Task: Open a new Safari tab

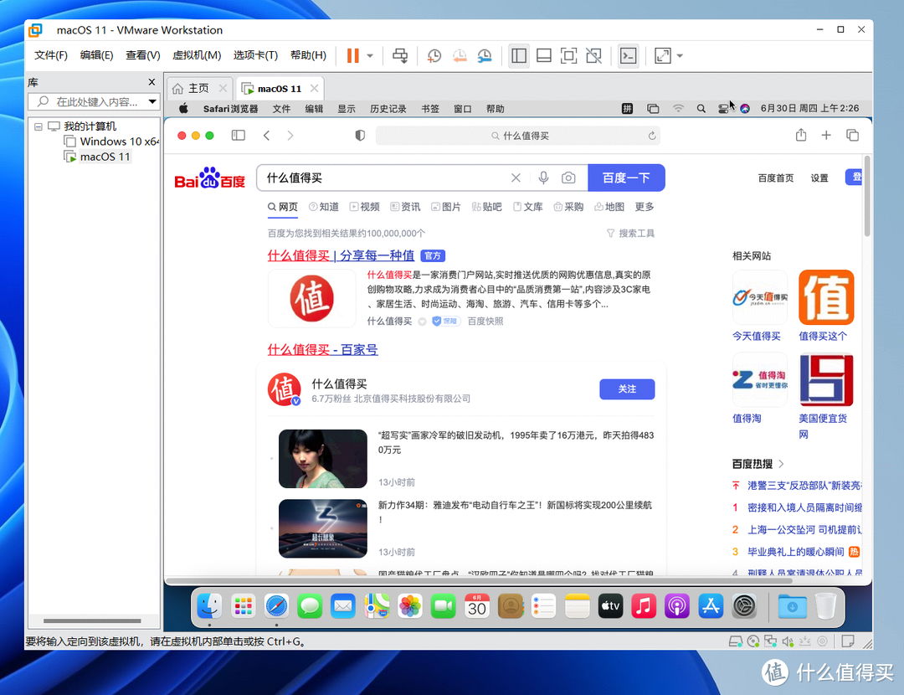Action: 826,135
